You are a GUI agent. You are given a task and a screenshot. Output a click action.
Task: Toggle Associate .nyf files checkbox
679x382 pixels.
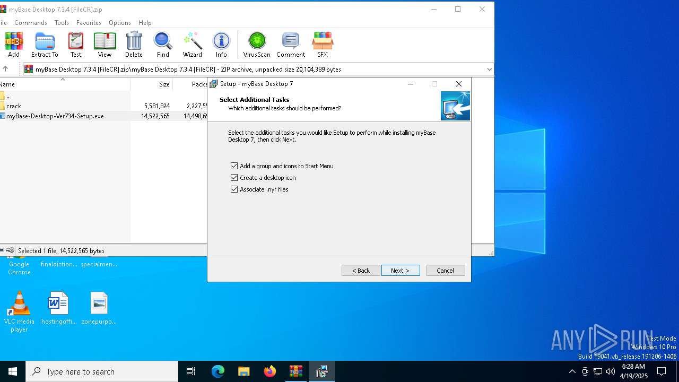pyautogui.click(x=234, y=189)
